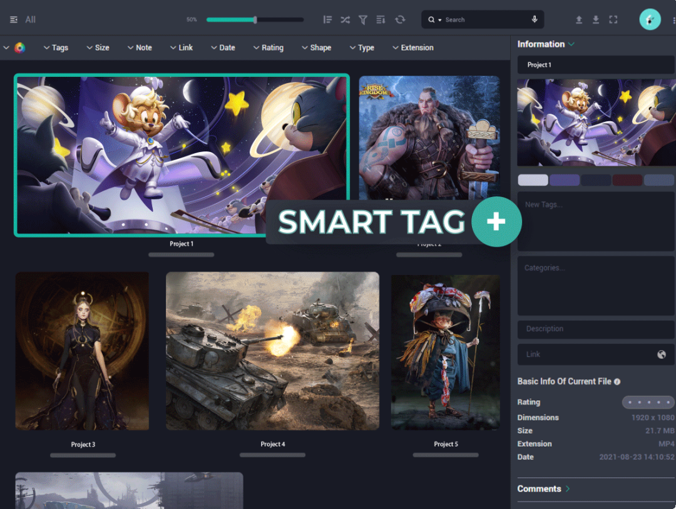Open the round teal profile avatar
Image resolution: width=676 pixels, height=509 pixels.
pos(650,19)
